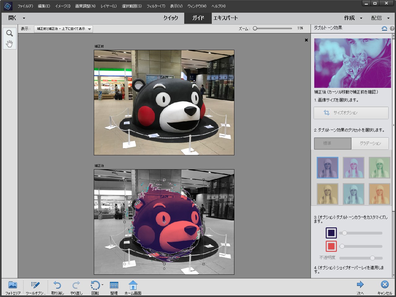Switch to the Expert (エキスパート) tab
Viewport: 396px width, 297px height.
225,18
